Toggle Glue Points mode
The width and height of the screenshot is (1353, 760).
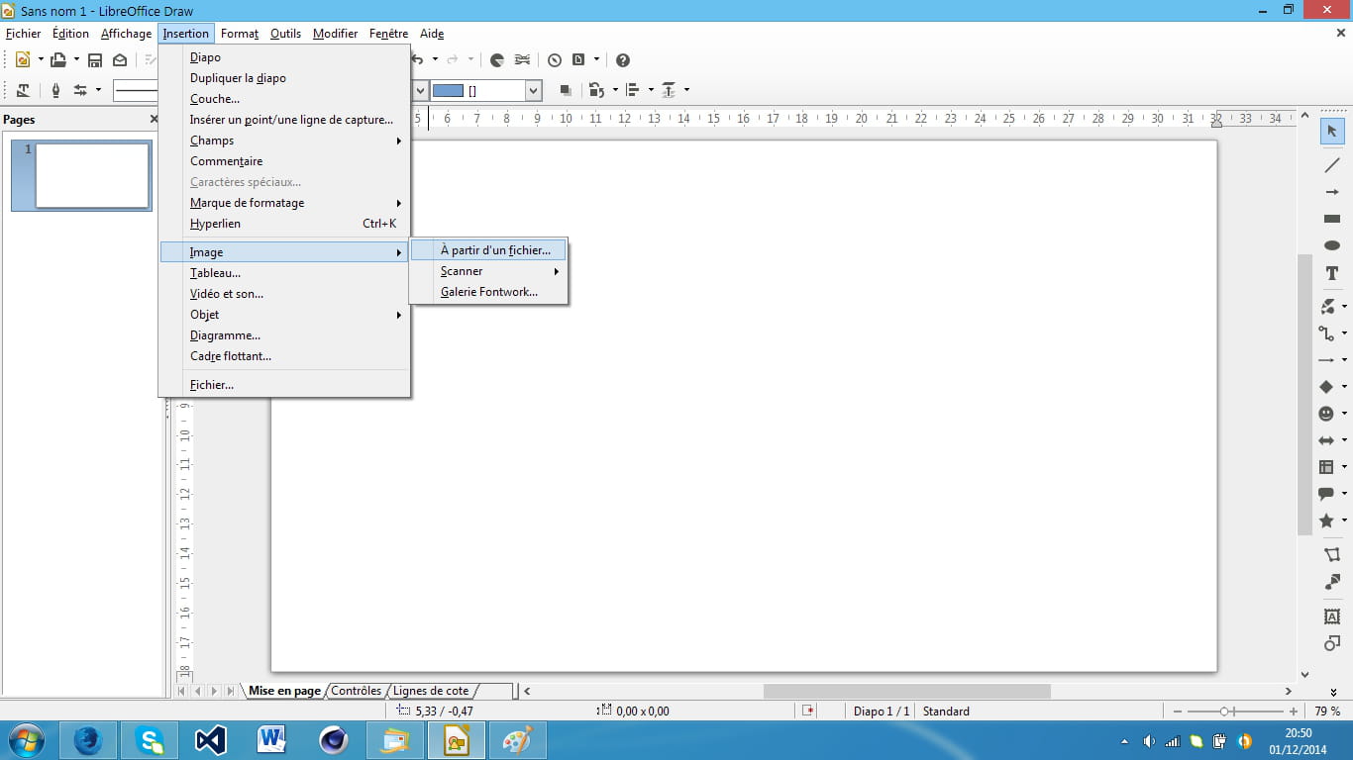pyautogui.click(x=1332, y=583)
